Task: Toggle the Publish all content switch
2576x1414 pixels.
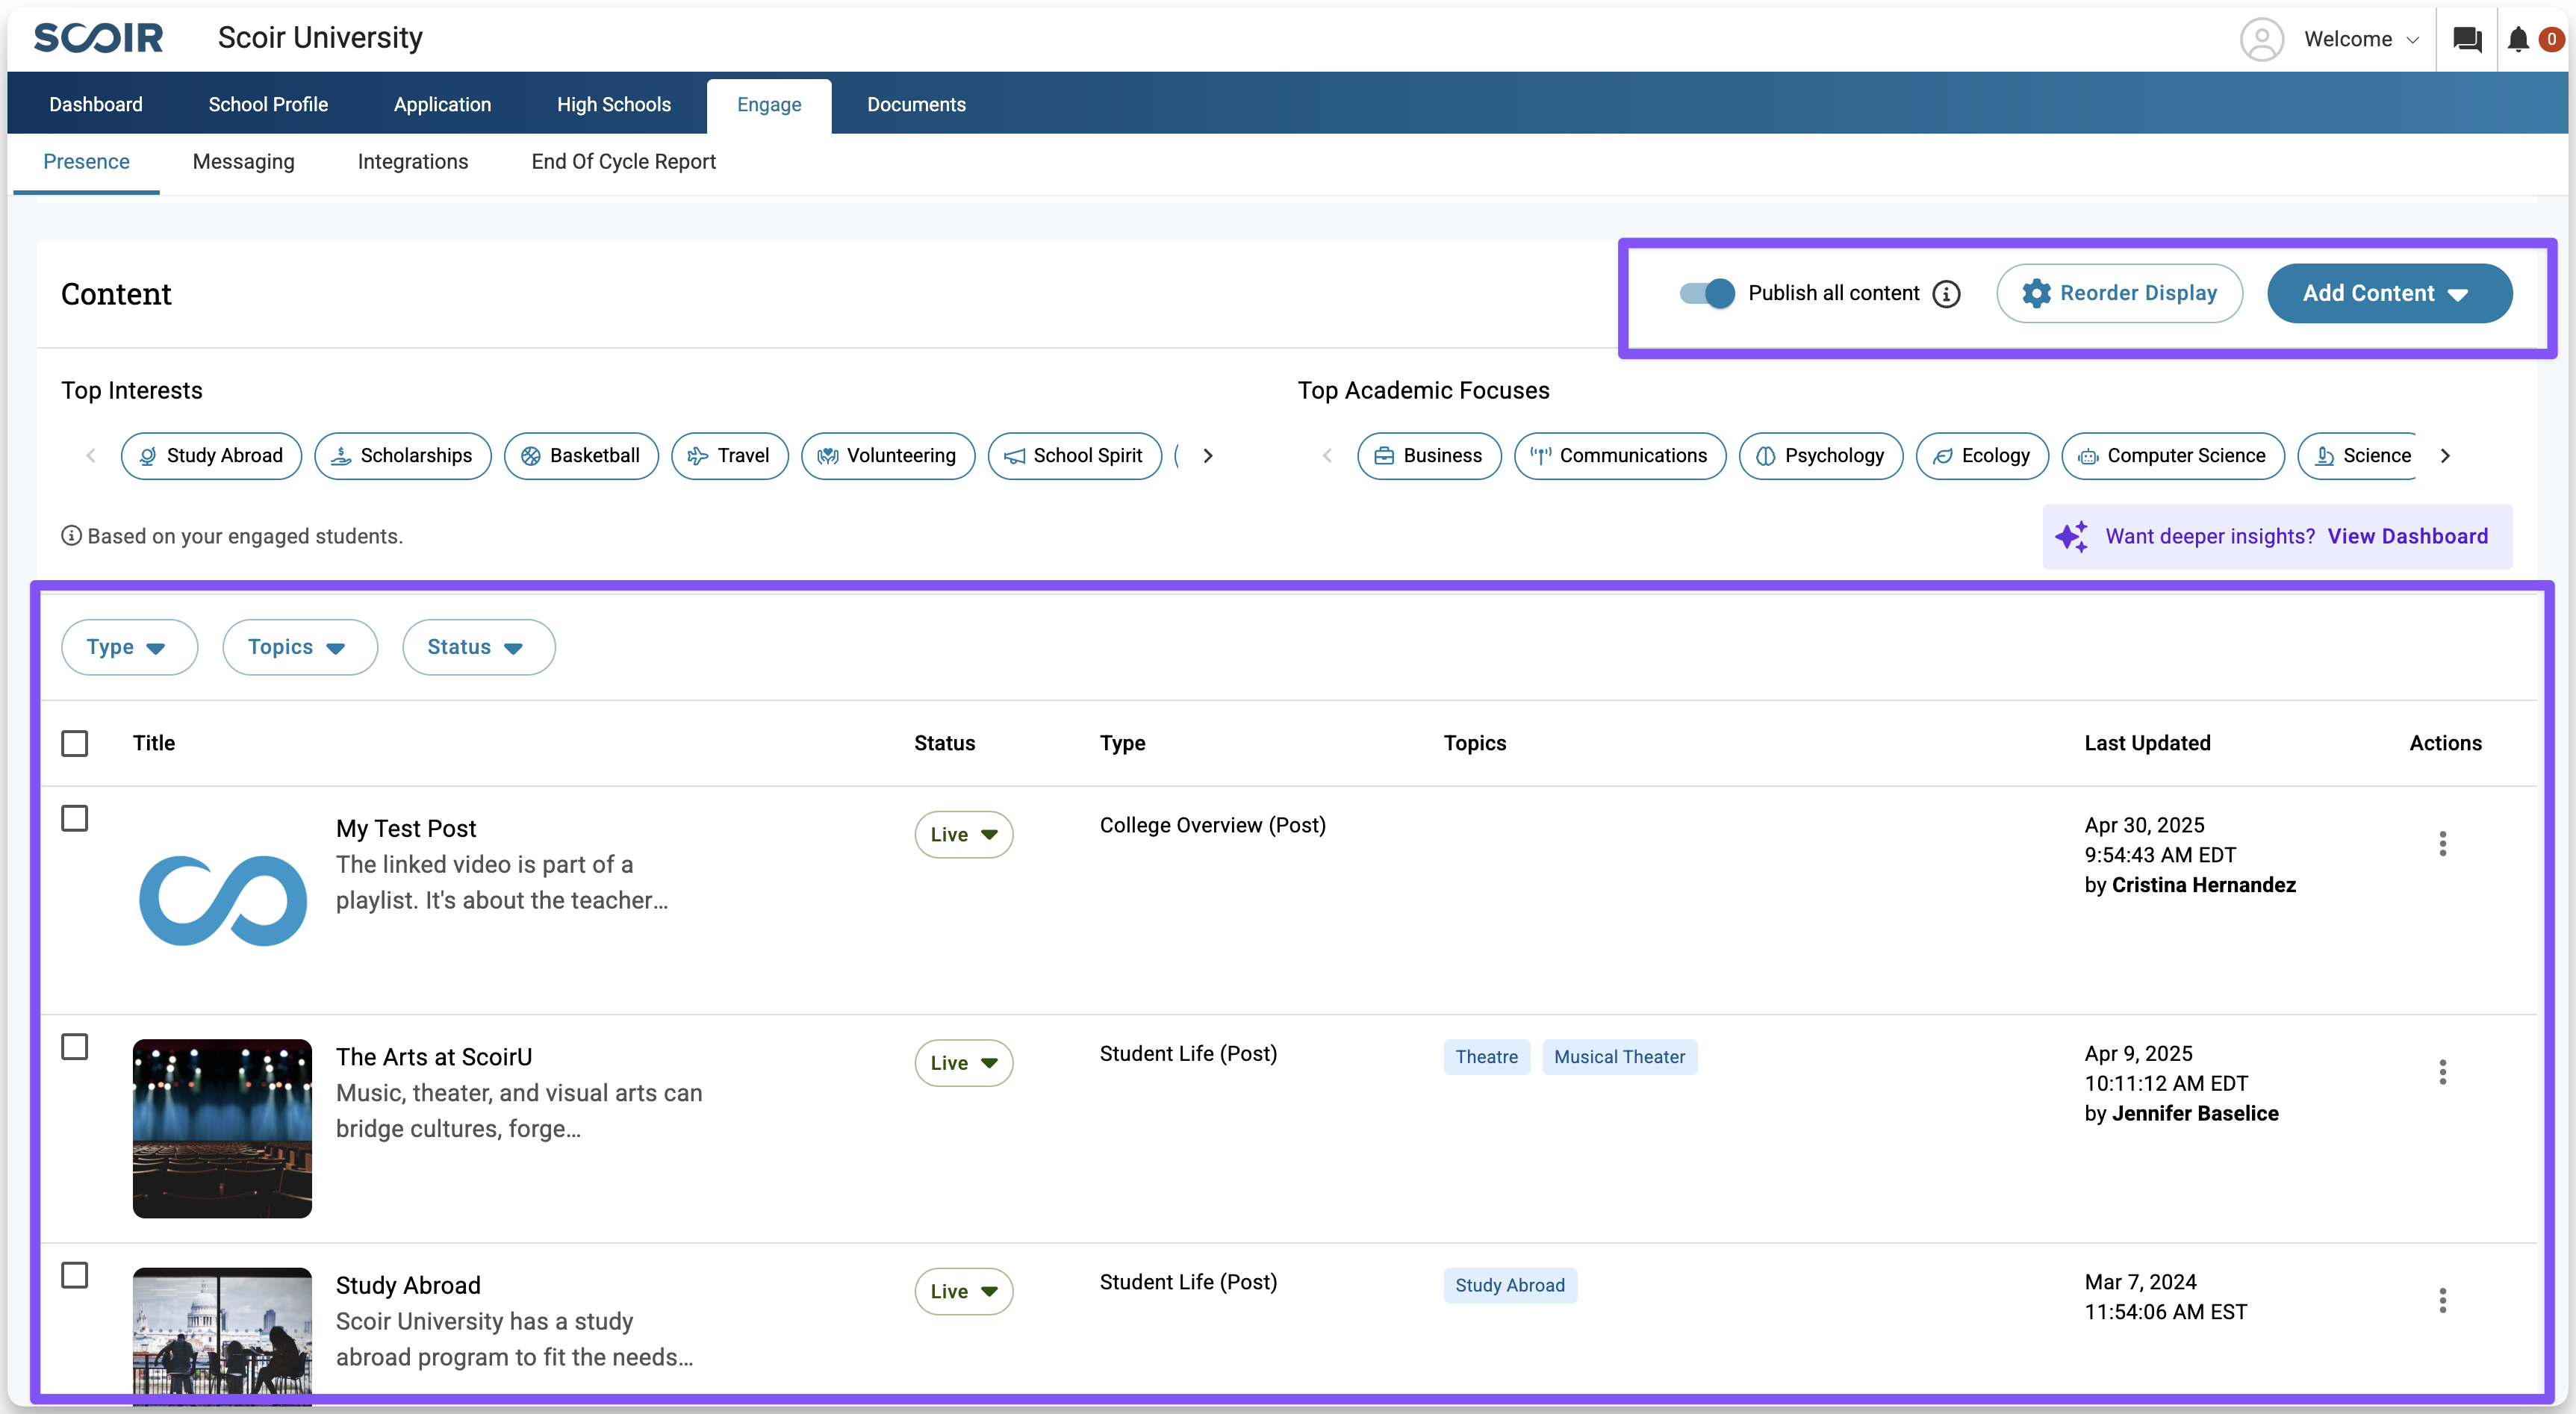Action: 1707,293
